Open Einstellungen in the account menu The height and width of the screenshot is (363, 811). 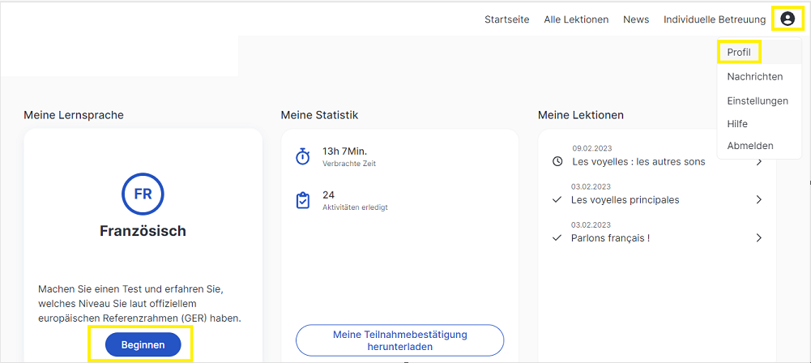(x=758, y=100)
